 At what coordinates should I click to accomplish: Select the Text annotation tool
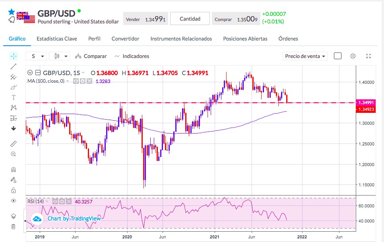[14, 97]
